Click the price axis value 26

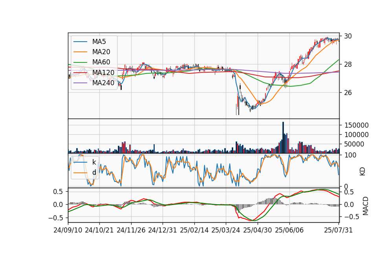pos(348,93)
